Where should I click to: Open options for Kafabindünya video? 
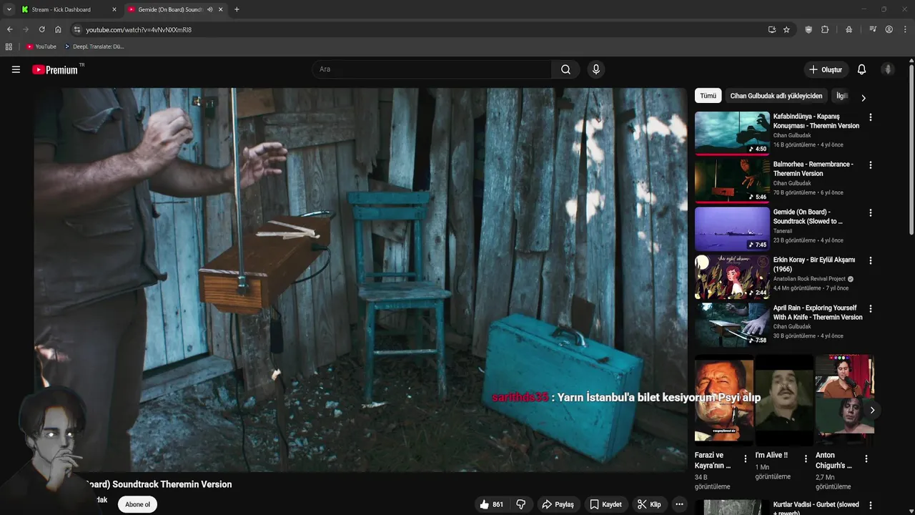click(870, 117)
